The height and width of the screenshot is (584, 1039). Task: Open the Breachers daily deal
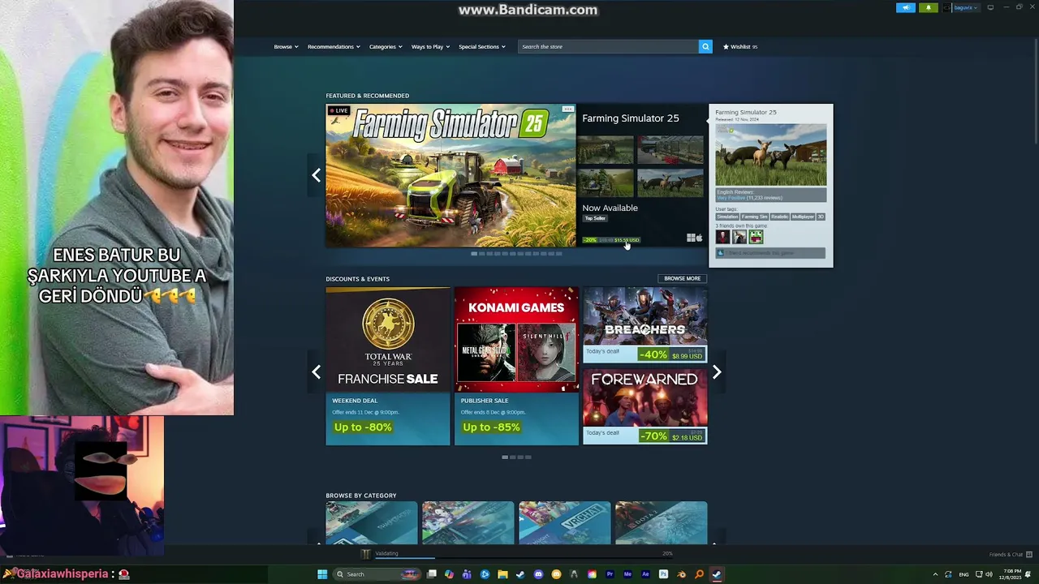pos(645,324)
